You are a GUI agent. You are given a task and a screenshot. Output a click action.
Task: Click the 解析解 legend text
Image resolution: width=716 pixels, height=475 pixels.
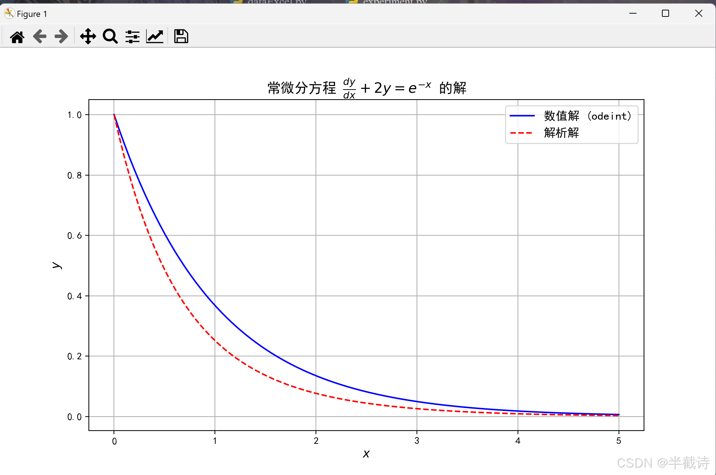point(561,133)
